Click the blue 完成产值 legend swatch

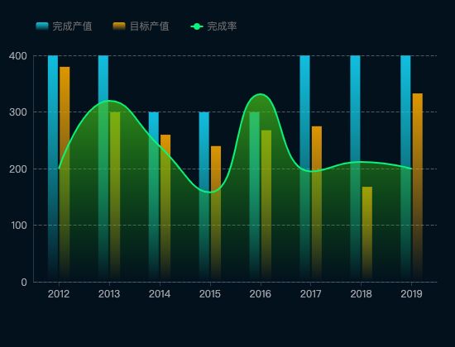click(42, 26)
